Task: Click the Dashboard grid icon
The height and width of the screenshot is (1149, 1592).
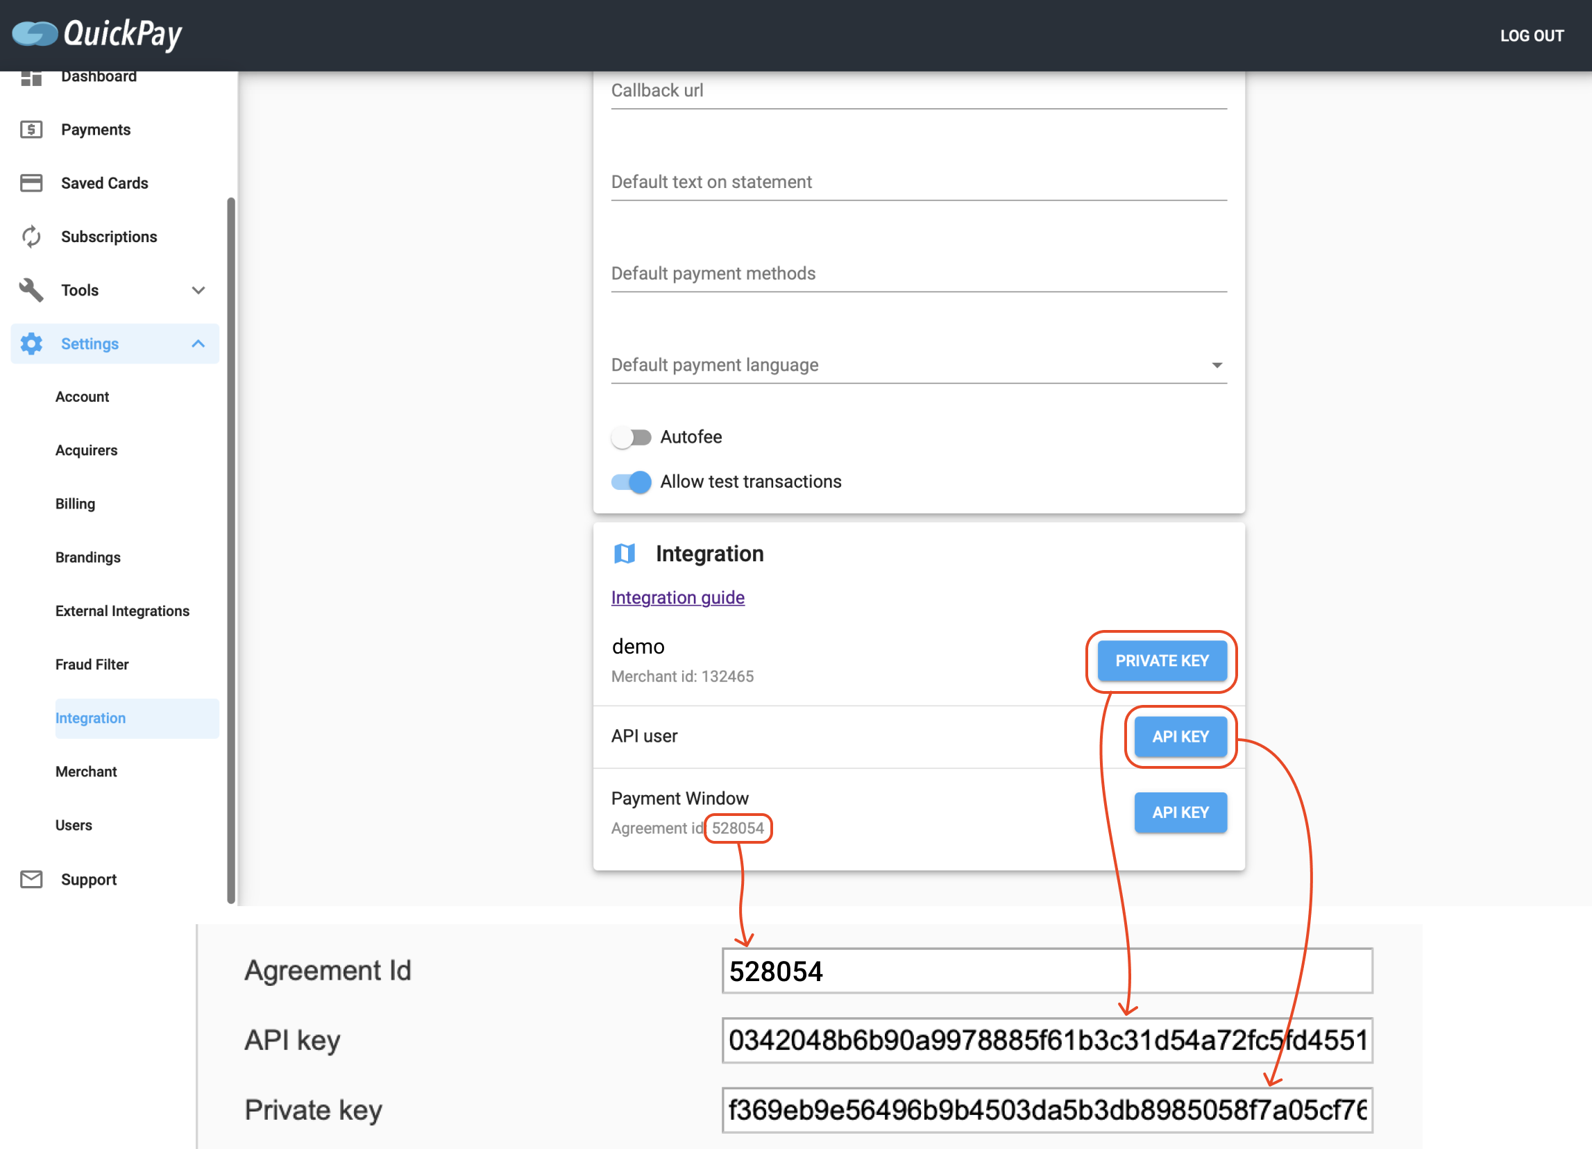Action: coord(31,77)
